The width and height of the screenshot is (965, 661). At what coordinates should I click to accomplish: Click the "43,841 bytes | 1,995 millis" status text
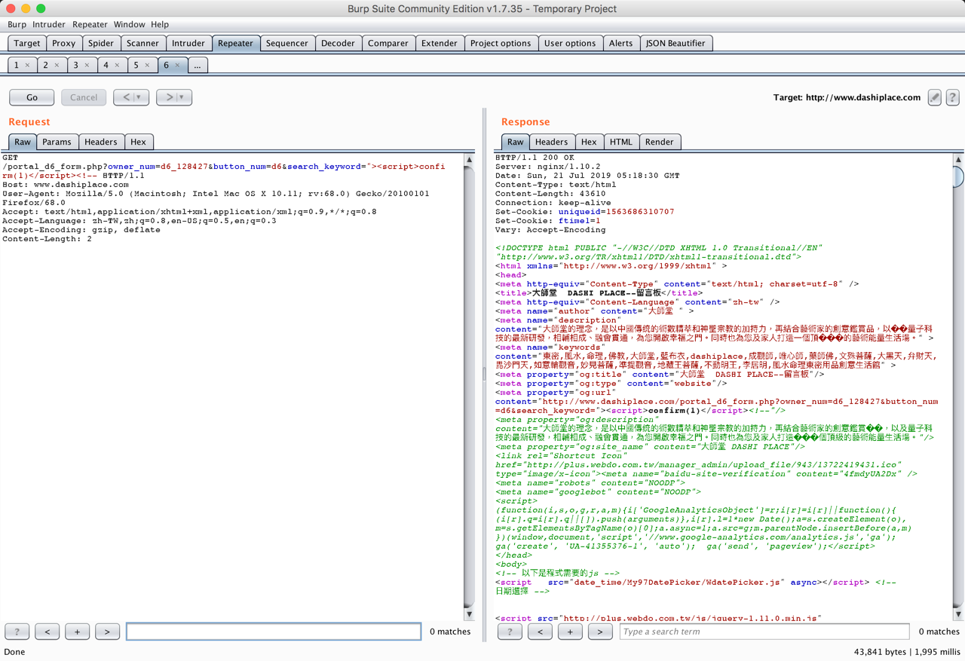click(907, 652)
